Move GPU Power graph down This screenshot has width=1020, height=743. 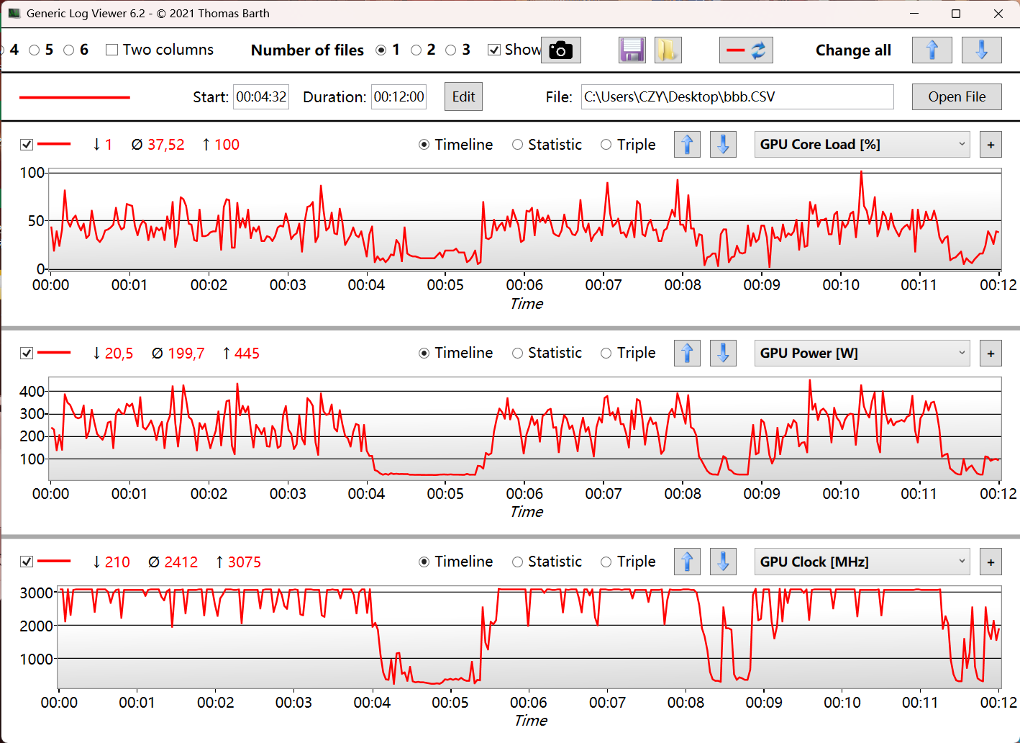click(723, 354)
